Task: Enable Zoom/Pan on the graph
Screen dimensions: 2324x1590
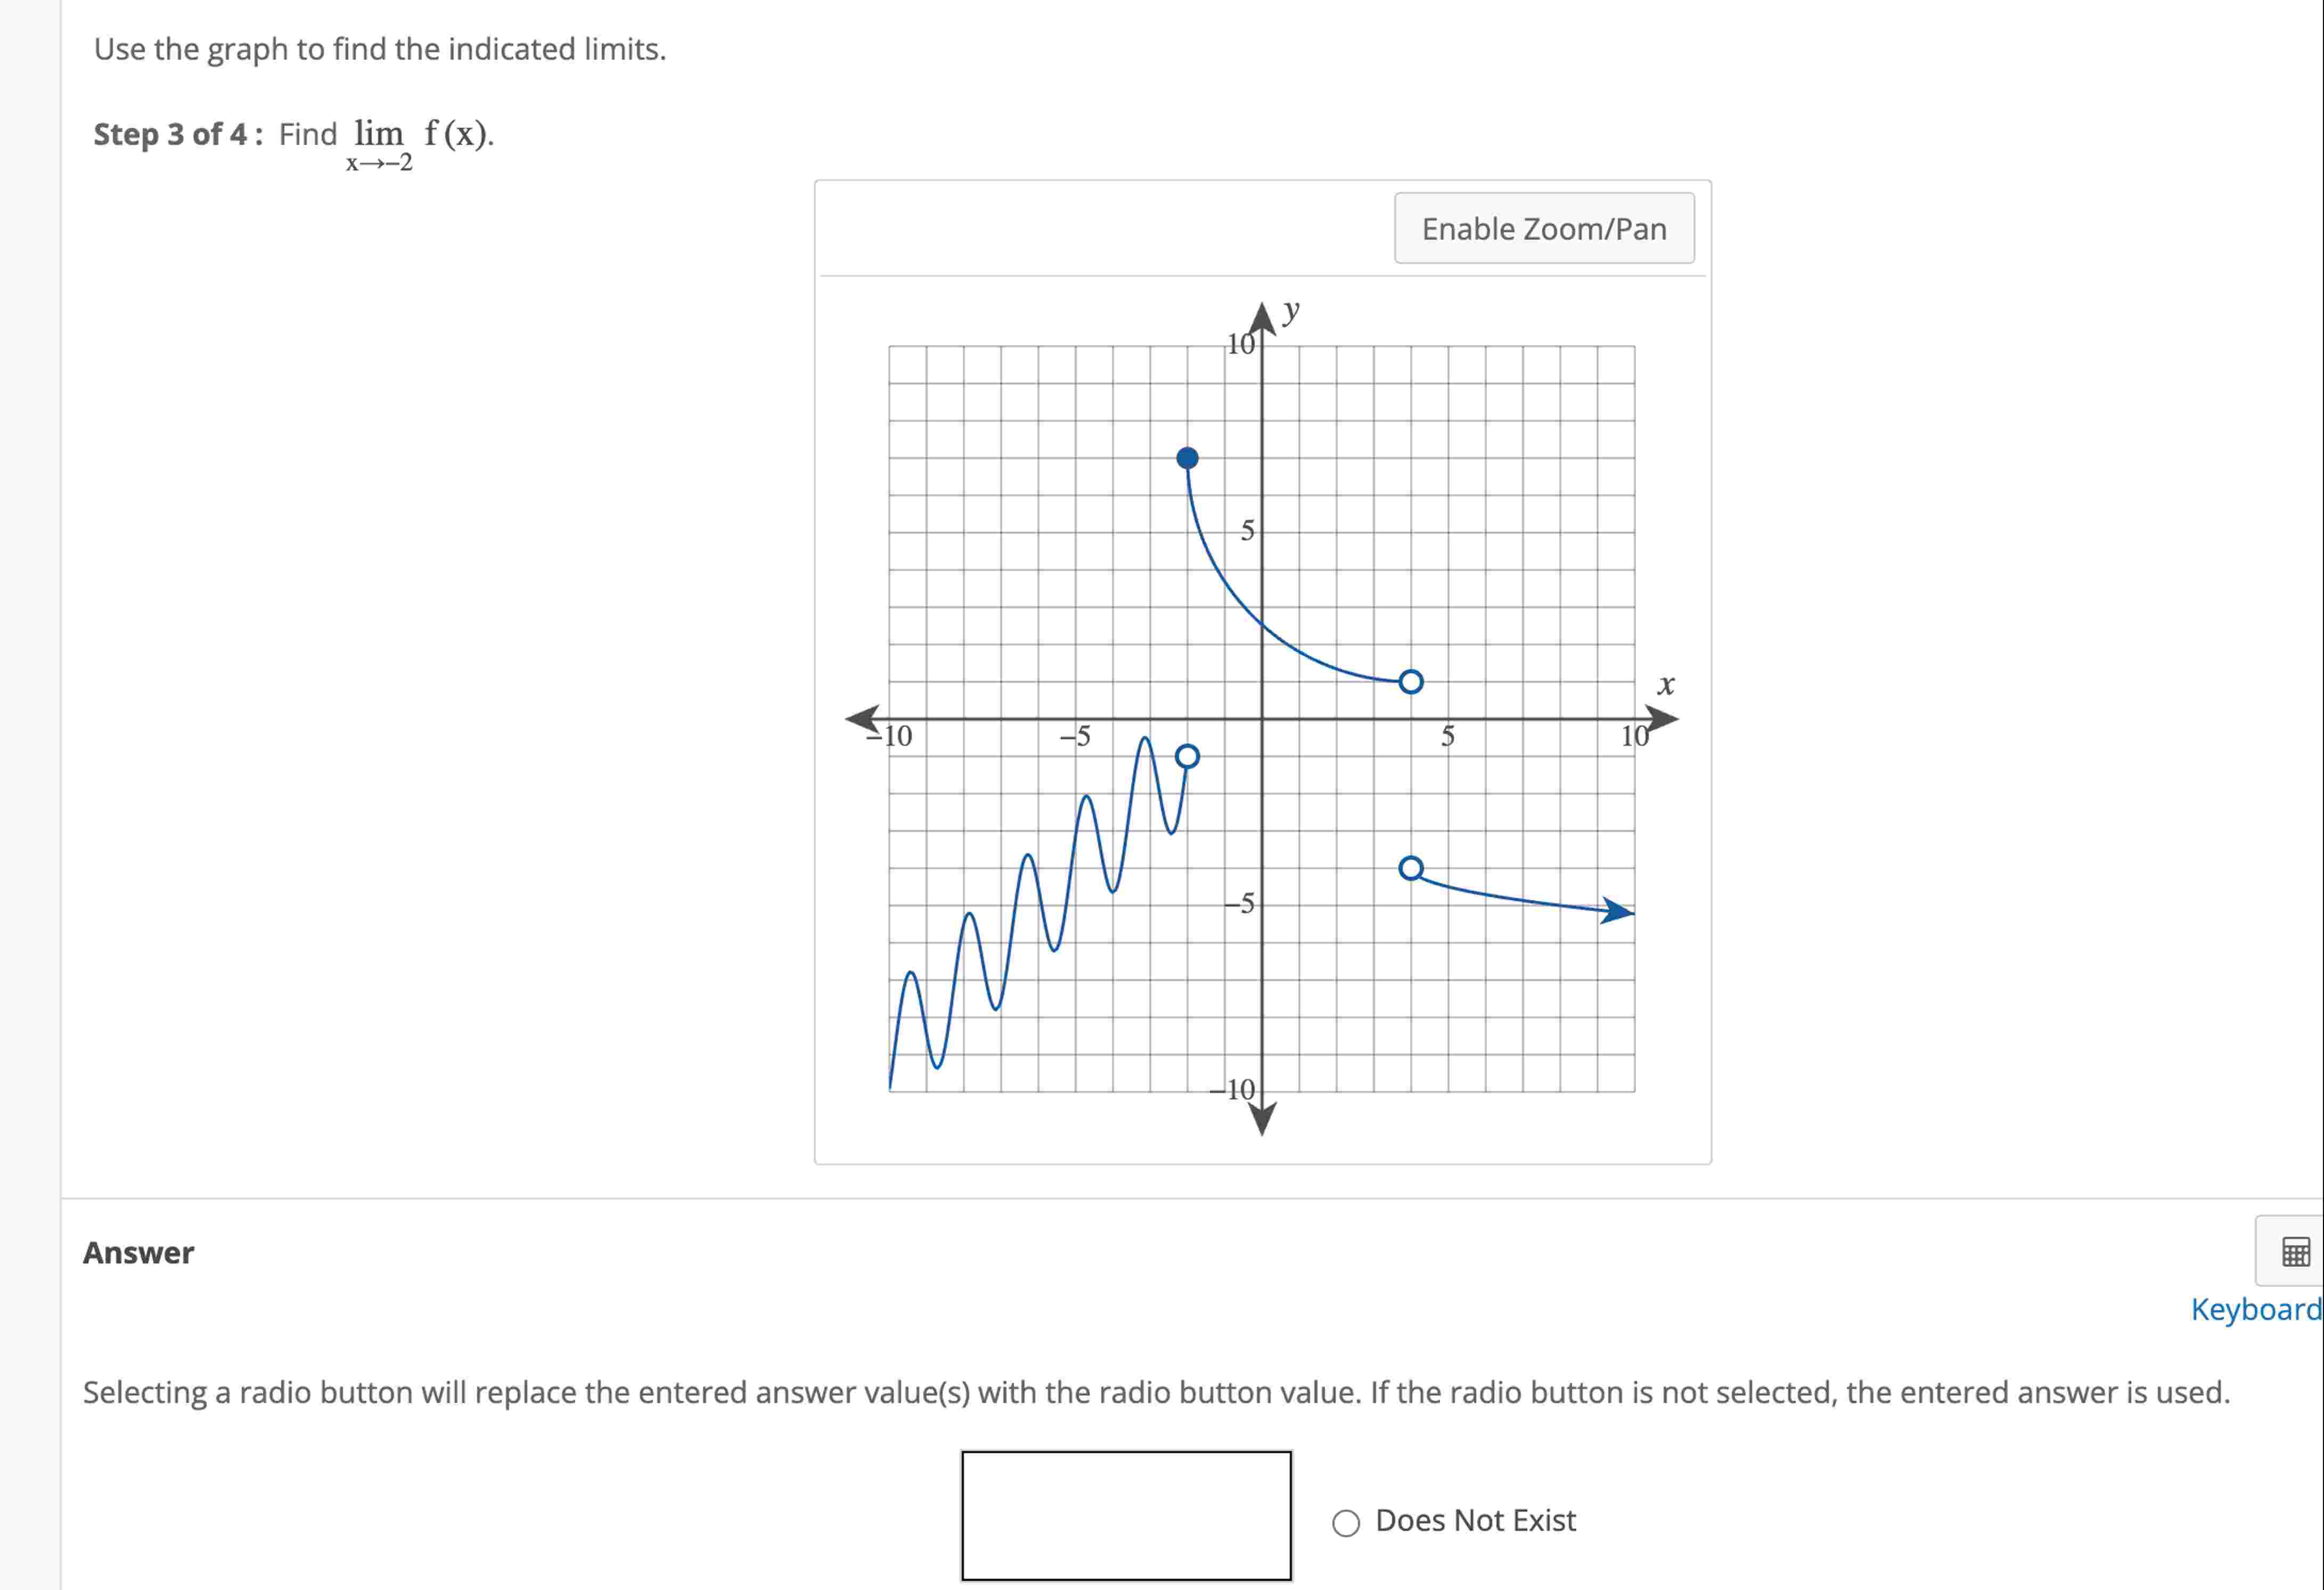Action: (1544, 228)
